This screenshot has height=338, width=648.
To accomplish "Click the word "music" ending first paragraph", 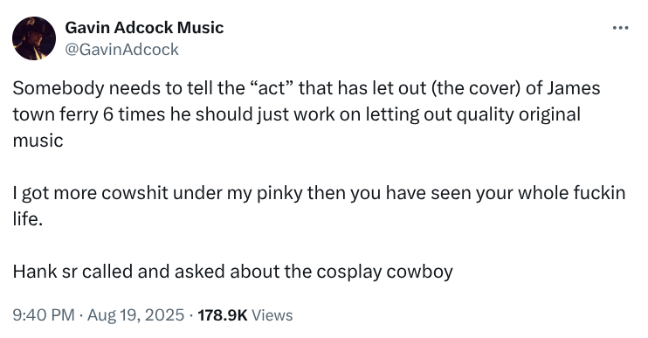I will coord(38,141).
